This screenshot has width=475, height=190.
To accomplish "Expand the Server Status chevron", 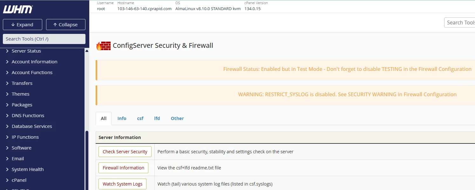I will pyautogui.click(x=7, y=51).
